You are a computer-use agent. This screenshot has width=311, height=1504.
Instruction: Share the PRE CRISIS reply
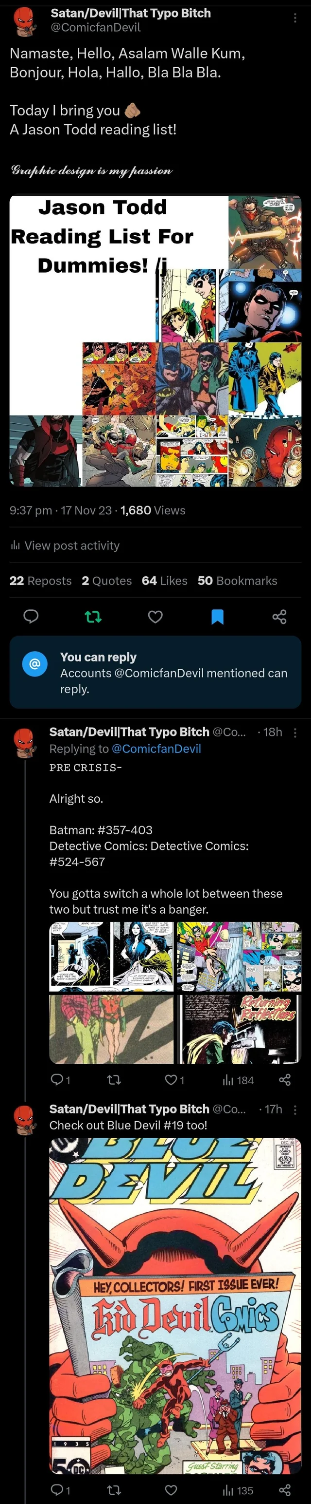[x=285, y=1080]
